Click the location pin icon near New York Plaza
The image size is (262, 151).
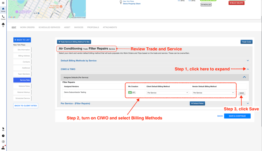coord(121,2)
